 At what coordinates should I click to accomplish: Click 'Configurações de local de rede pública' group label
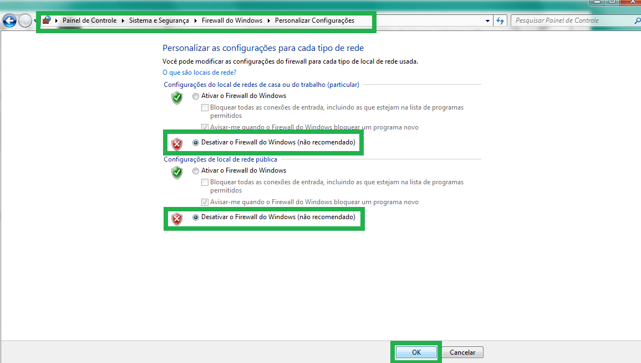[220, 159]
